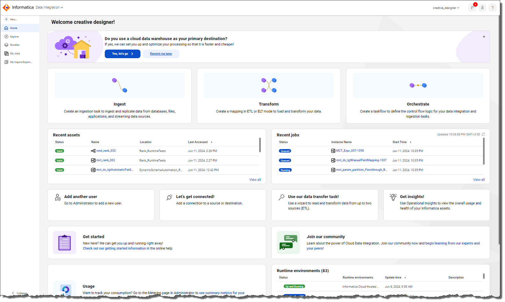The image size is (505, 302).
Task: Click View all under Recent jobs
Action: 479,180
